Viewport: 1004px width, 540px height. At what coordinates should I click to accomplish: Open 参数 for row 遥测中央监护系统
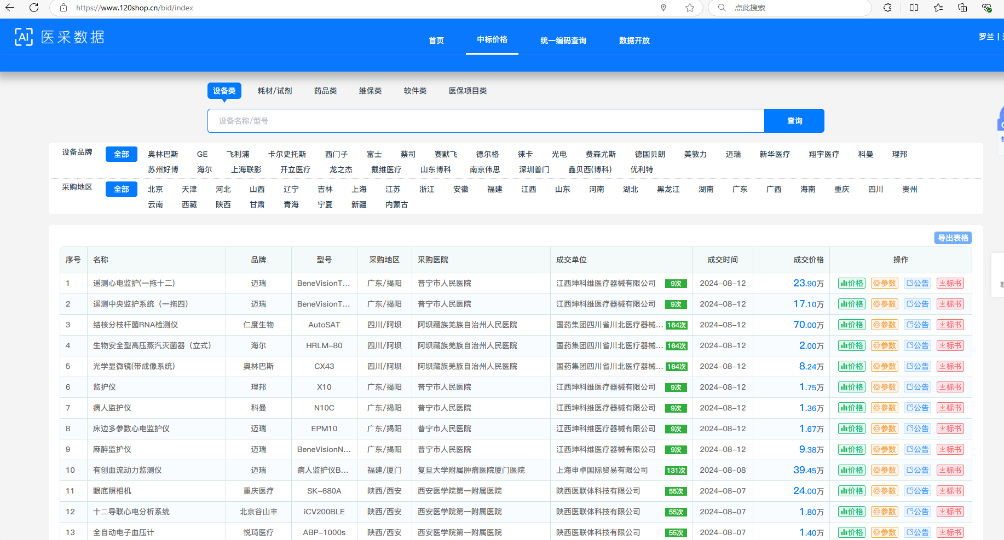(x=885, y=304)
